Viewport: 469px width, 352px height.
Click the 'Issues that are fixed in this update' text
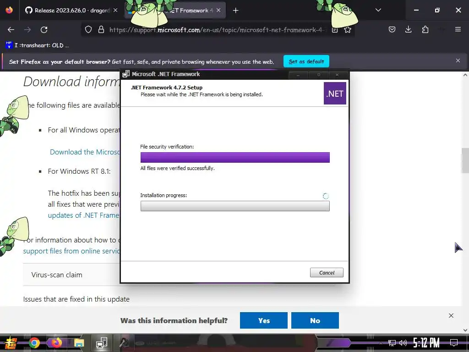pos(76,299)
